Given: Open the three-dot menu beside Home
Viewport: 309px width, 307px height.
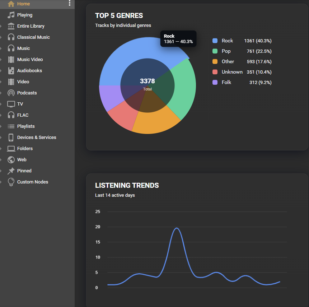Looking at the screenshot, I should pyautogui.click(x=70, y=3).
